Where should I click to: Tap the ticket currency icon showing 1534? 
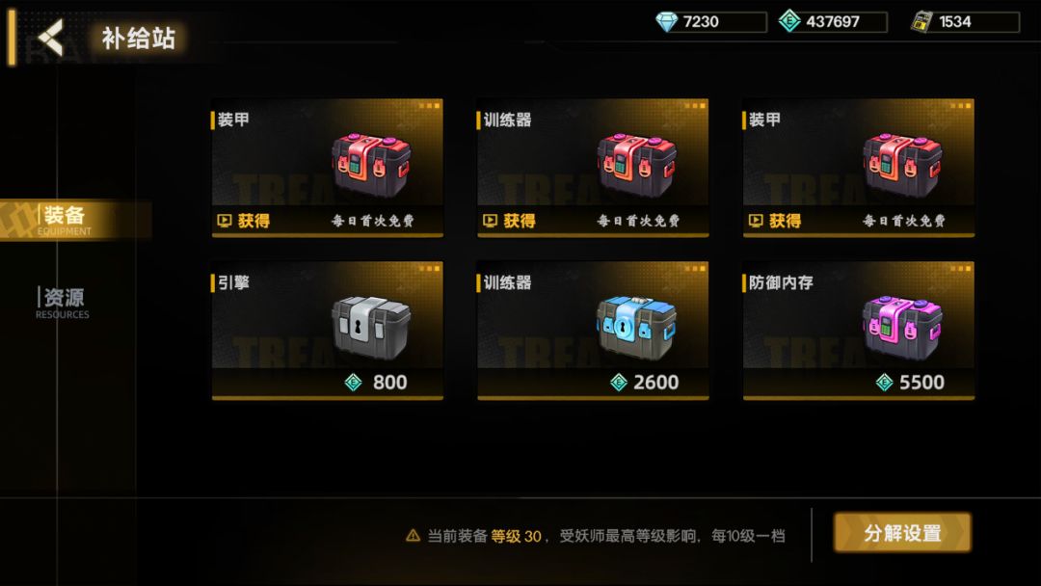pyautogui.click(x=921, y=22)
